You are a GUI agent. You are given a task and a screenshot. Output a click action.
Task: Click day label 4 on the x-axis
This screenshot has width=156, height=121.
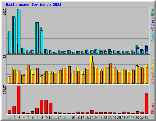point(24,118)
